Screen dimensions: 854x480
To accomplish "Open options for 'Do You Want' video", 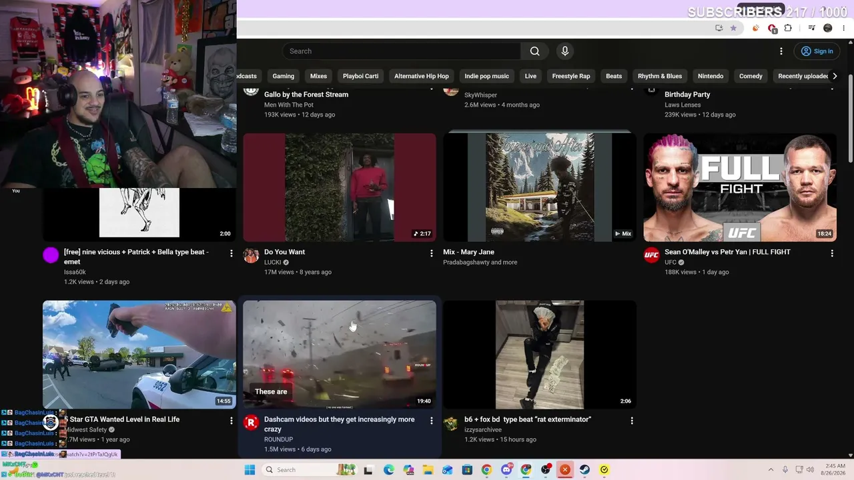I will [432, 253].
